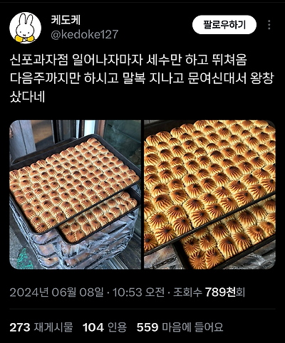The width and height of the screenshot is (285, 343).
Task: Open the 마음에 들어요 likes list
Action: click(192, 327)
